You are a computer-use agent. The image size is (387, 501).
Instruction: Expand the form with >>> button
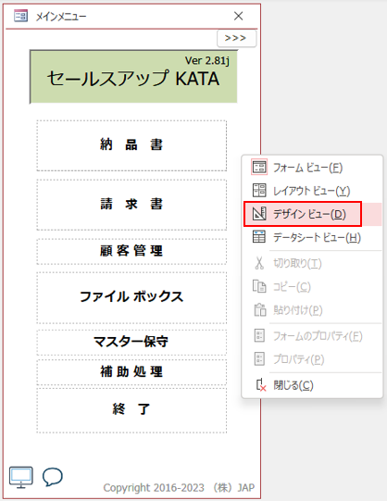pyautogui.click(x=236, y=38)
